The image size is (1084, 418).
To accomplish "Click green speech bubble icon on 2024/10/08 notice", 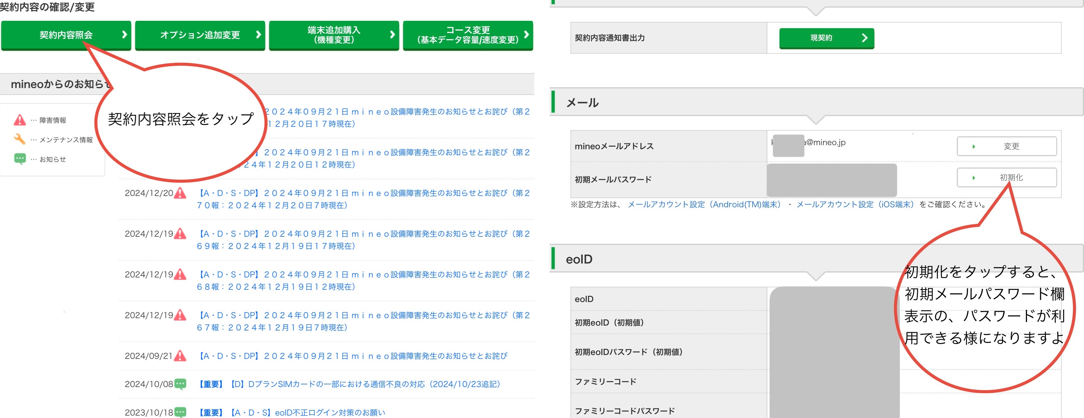I will pyautogui.click(x=181, y=384).
